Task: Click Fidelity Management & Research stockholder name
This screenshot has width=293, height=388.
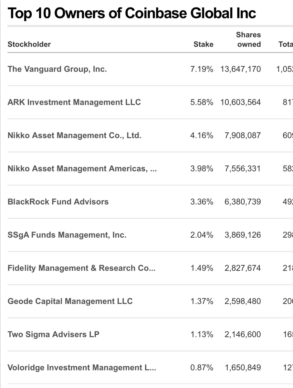Action: [81, 268]
